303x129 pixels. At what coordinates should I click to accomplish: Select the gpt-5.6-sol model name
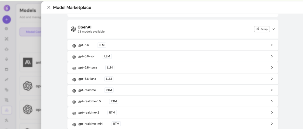86,56
